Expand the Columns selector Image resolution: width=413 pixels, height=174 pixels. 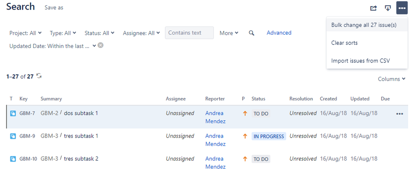392,79
